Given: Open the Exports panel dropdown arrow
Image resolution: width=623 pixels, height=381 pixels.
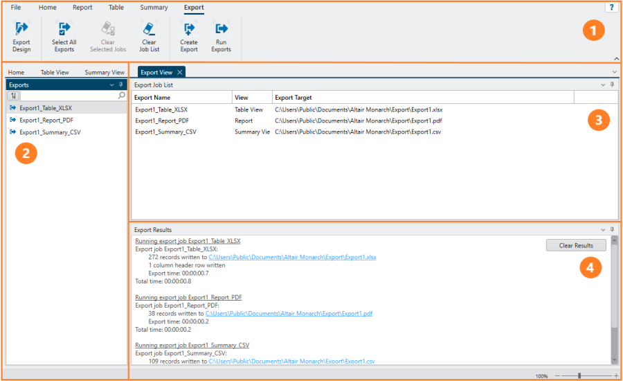Looking at the screenshot, I should click(x=112, y=85).
